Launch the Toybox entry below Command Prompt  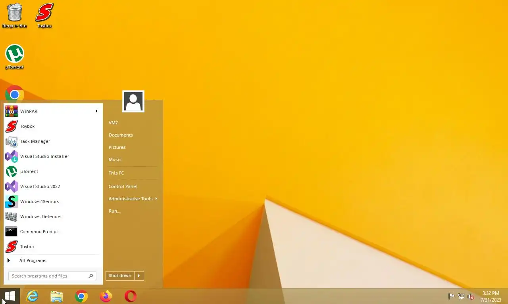[53, 247]
